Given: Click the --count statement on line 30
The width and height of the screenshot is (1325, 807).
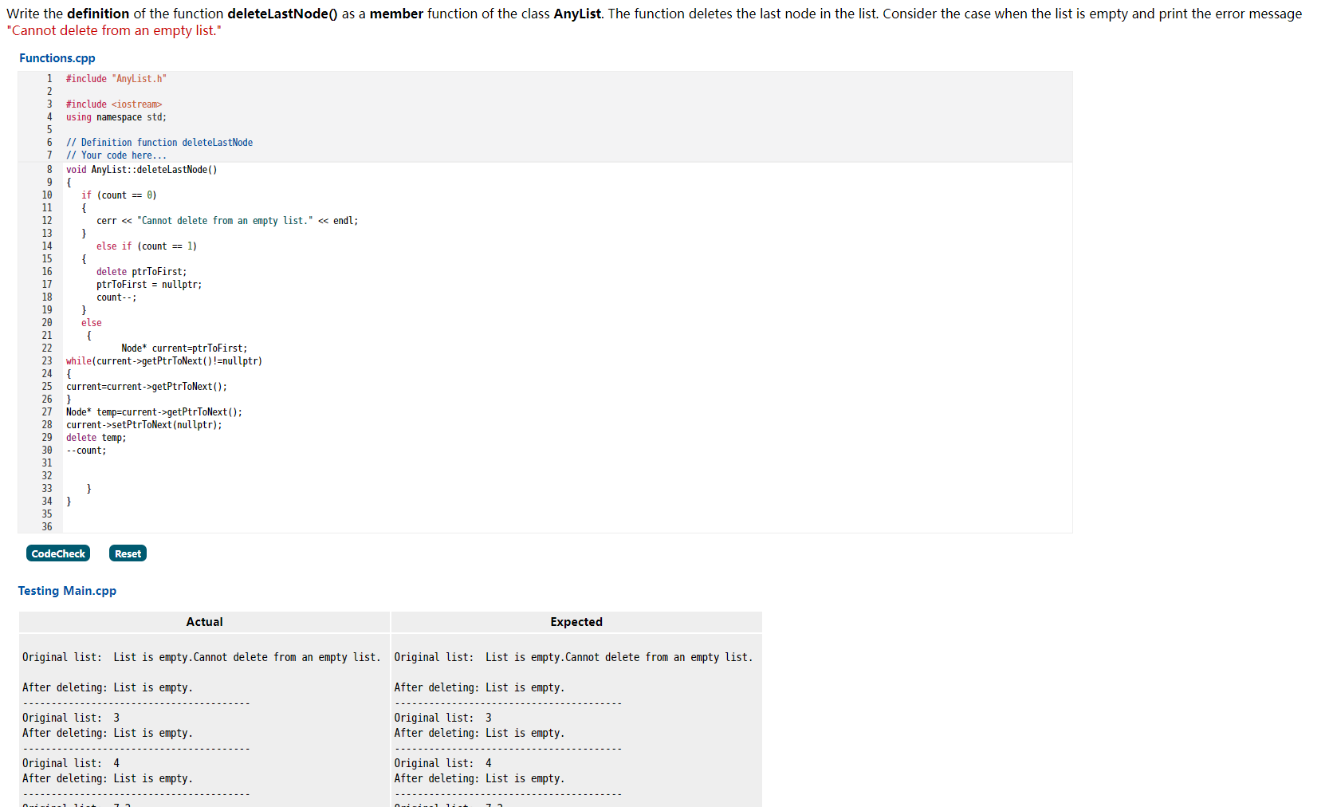Looking at the screenshot, I should click(85, 450).
